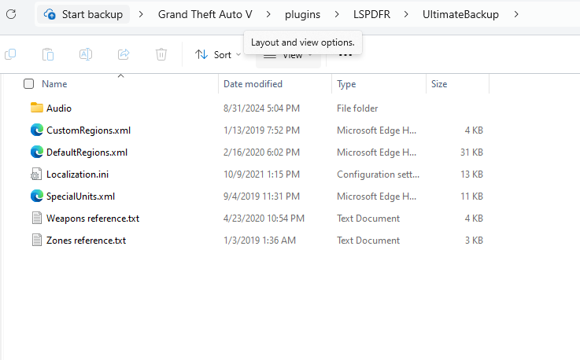Viewport: 580px width, 360px height.
Task: Click the Delete trash can icon
Action: (x=161, y=54)
